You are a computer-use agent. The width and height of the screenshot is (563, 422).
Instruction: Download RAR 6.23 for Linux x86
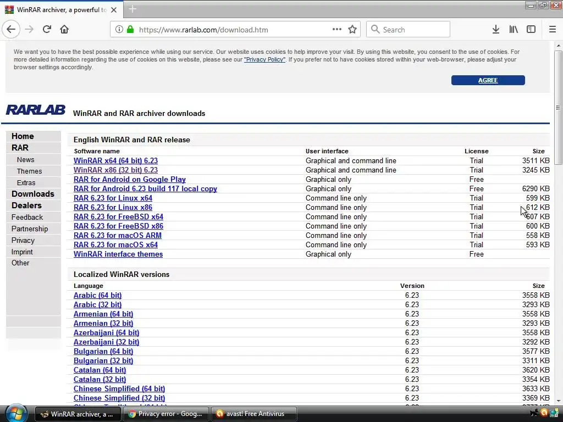pos(113,207)
